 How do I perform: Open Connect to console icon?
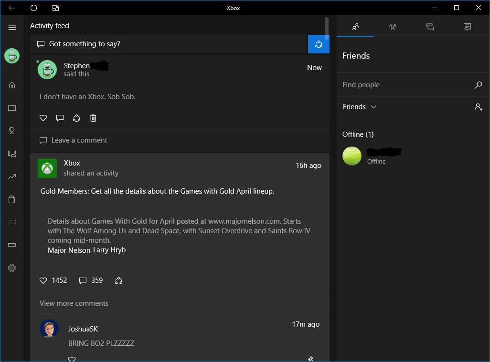(x=12, y=245)
